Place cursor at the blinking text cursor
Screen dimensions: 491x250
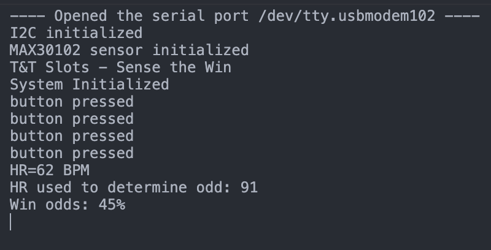(x=11, y=222)
